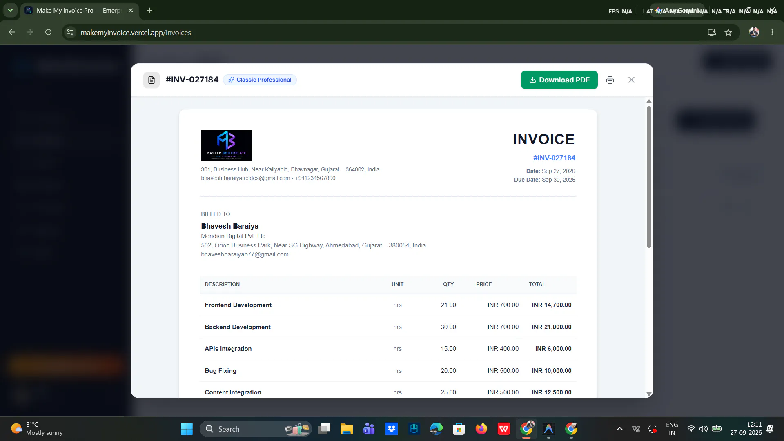784x441 pixels.
Task: Bookmark this page with star icon
Action: point(728,32)
